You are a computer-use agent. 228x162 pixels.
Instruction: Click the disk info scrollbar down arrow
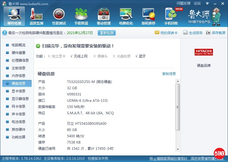point(178,149)
